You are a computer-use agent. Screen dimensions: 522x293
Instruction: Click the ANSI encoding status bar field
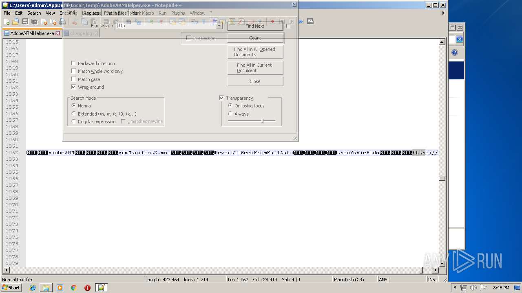click(x=401, y=280)
